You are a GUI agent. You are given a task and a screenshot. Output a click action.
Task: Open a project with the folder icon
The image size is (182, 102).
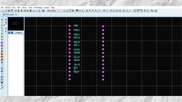(6, 11)
